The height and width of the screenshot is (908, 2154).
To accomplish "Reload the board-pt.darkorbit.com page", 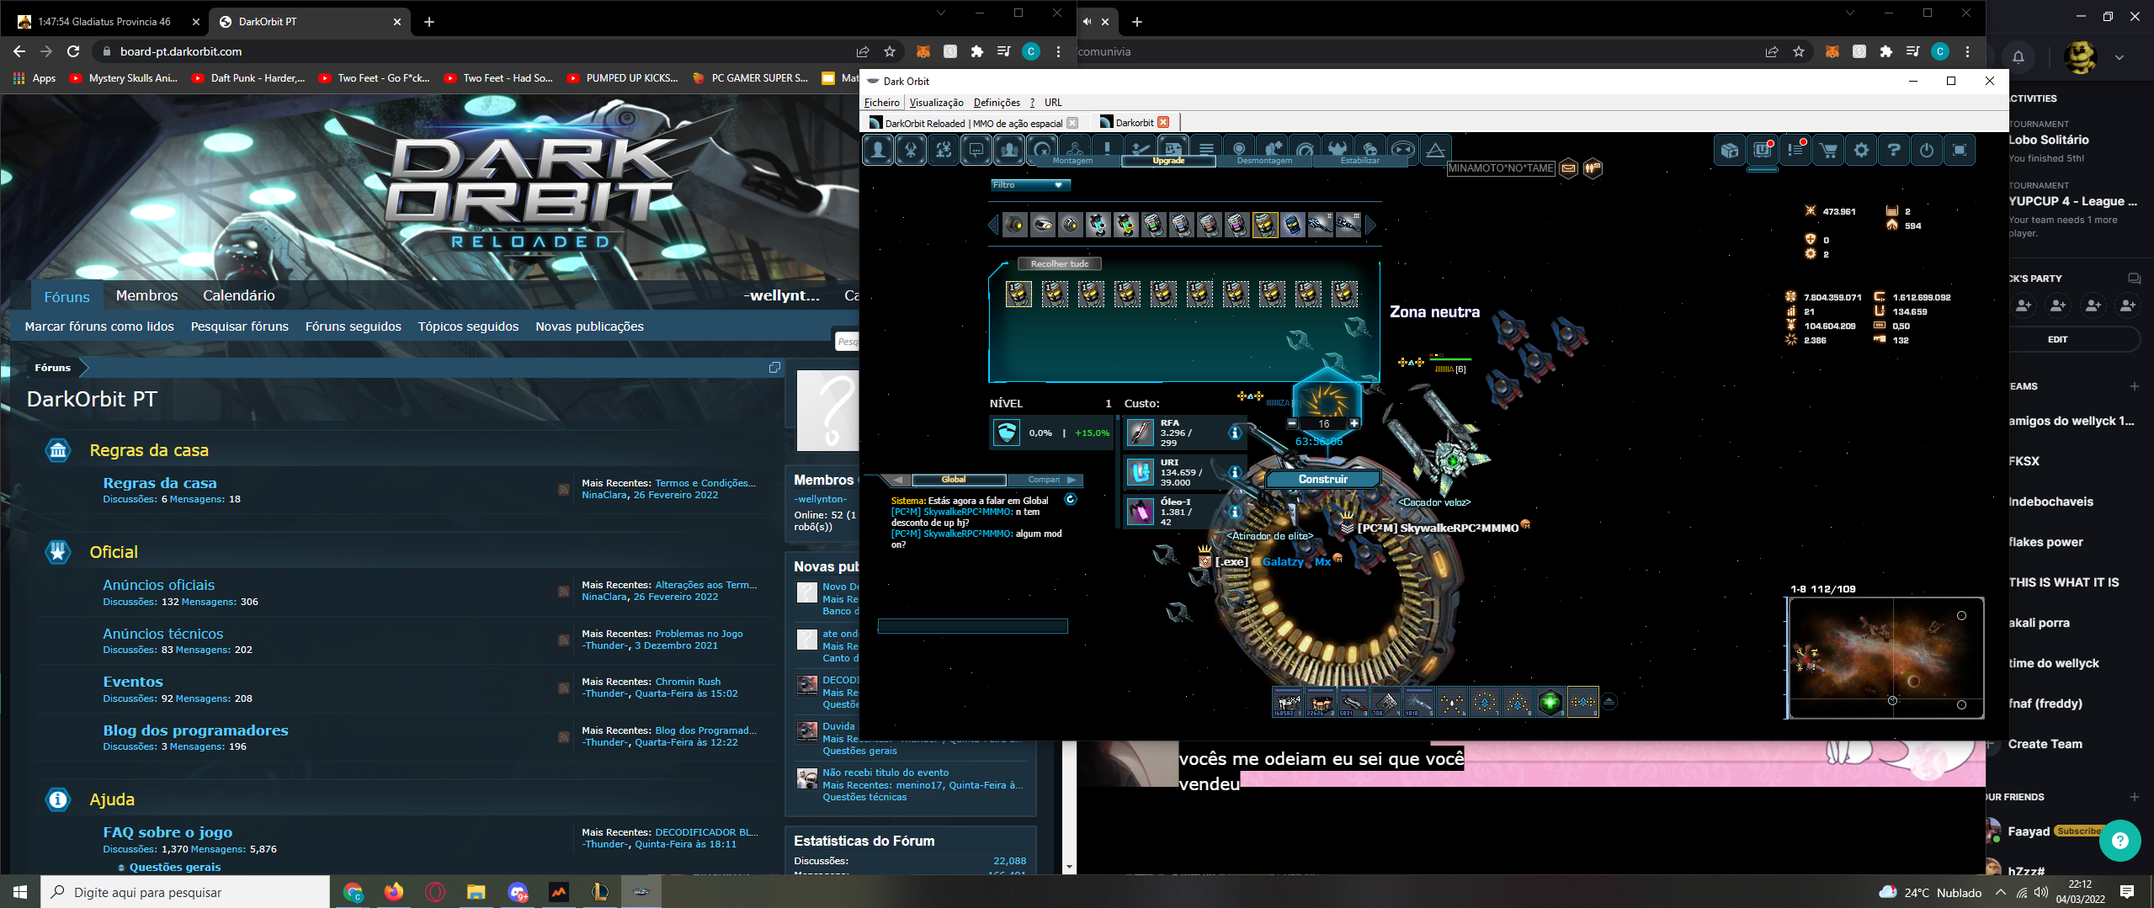I will [x=73, y=51].
